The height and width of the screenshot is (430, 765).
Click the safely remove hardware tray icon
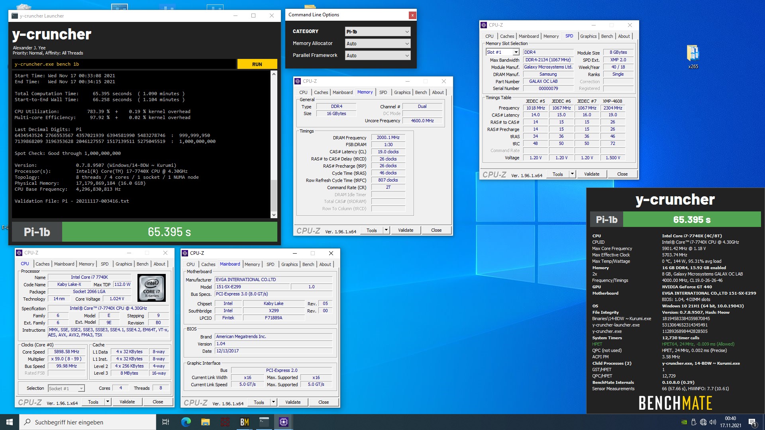click(x=694, y=422)
